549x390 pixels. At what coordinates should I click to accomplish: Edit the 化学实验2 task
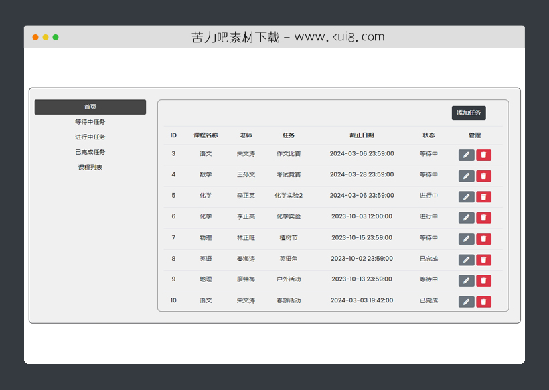pyautogui.click(x=466, y=196)
